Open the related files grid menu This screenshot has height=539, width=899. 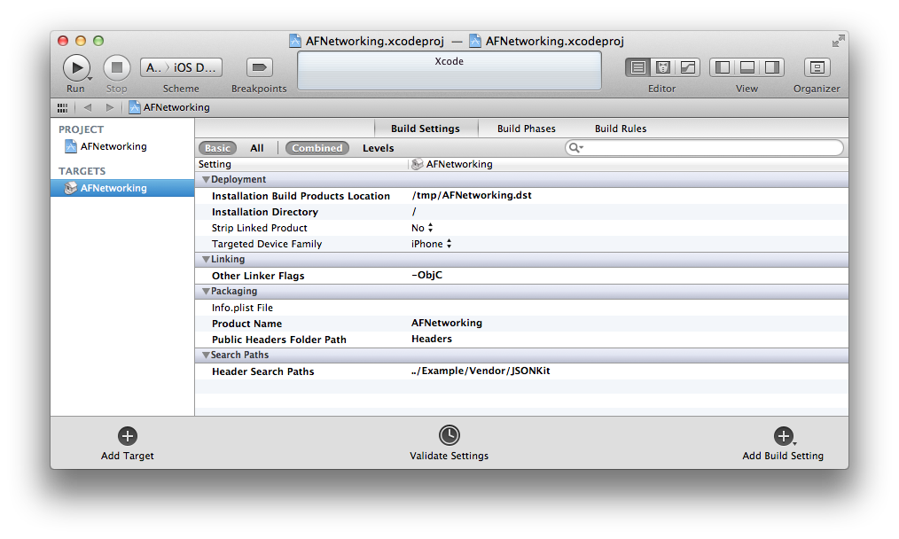(62, 107)
